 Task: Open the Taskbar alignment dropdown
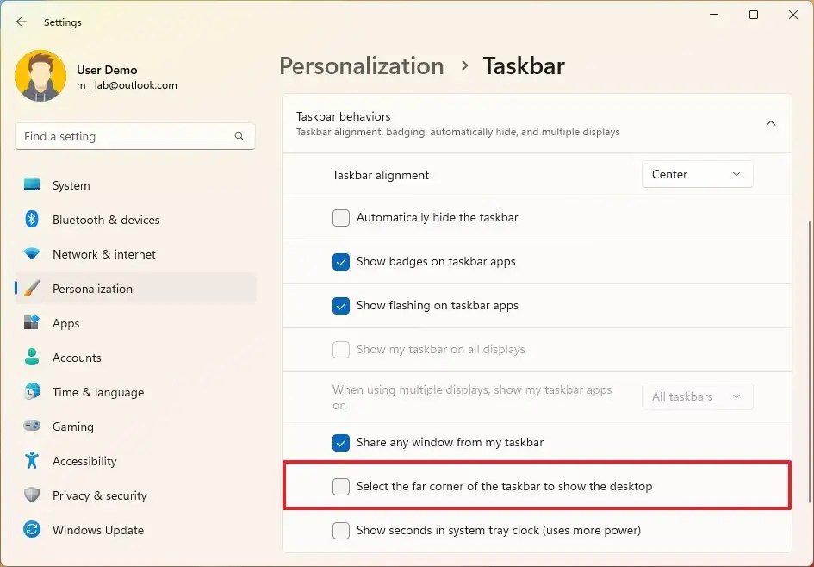point(697,174)
